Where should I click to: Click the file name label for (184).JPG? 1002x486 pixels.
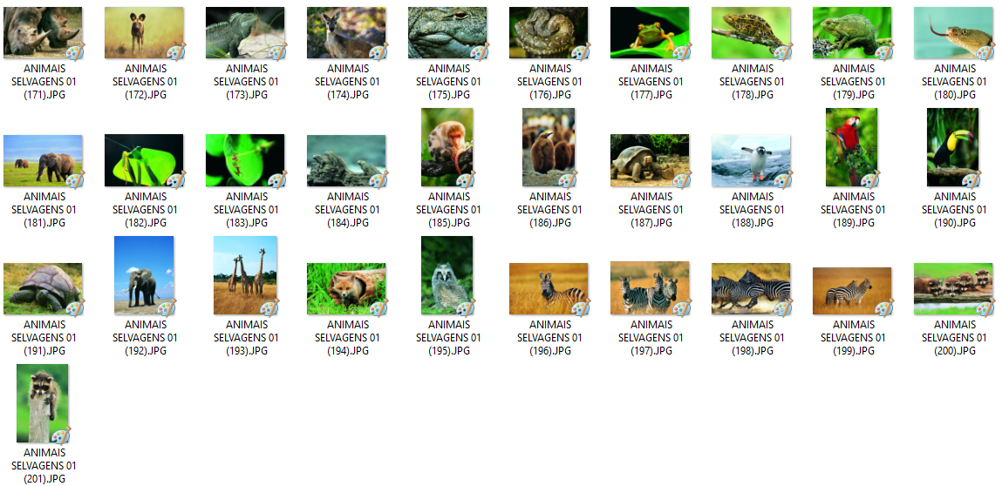point(346,210)
